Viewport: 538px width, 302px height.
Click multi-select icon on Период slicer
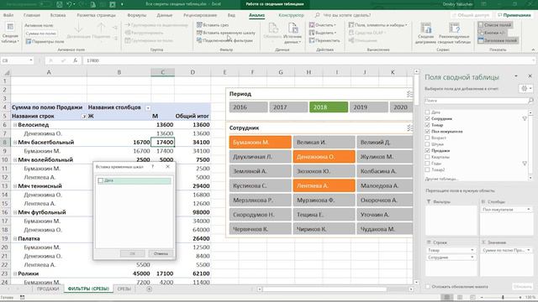pyautogui.click(x=409, y=93)
